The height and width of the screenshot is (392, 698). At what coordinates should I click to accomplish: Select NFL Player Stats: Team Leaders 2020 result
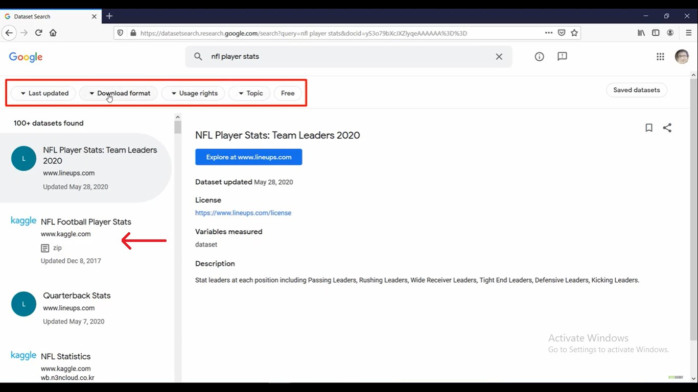pyautogui.click(x=86, y=168)
